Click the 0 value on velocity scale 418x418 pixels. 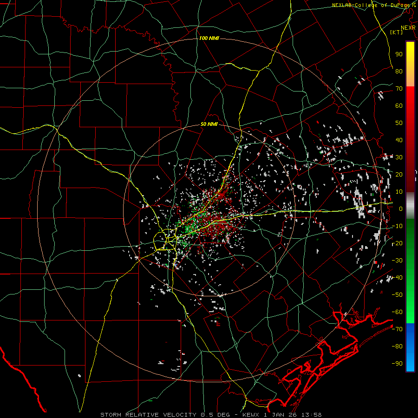tap(401, 209)
